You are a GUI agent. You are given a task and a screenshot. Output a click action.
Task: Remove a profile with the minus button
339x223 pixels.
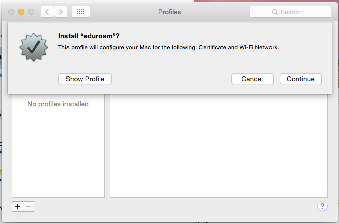pyautogui.click(x=29, y=206)
